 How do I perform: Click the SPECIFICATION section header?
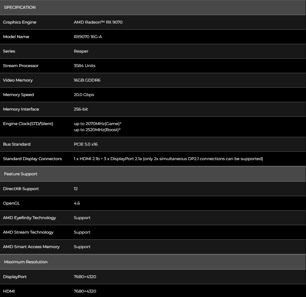[20, 7]
